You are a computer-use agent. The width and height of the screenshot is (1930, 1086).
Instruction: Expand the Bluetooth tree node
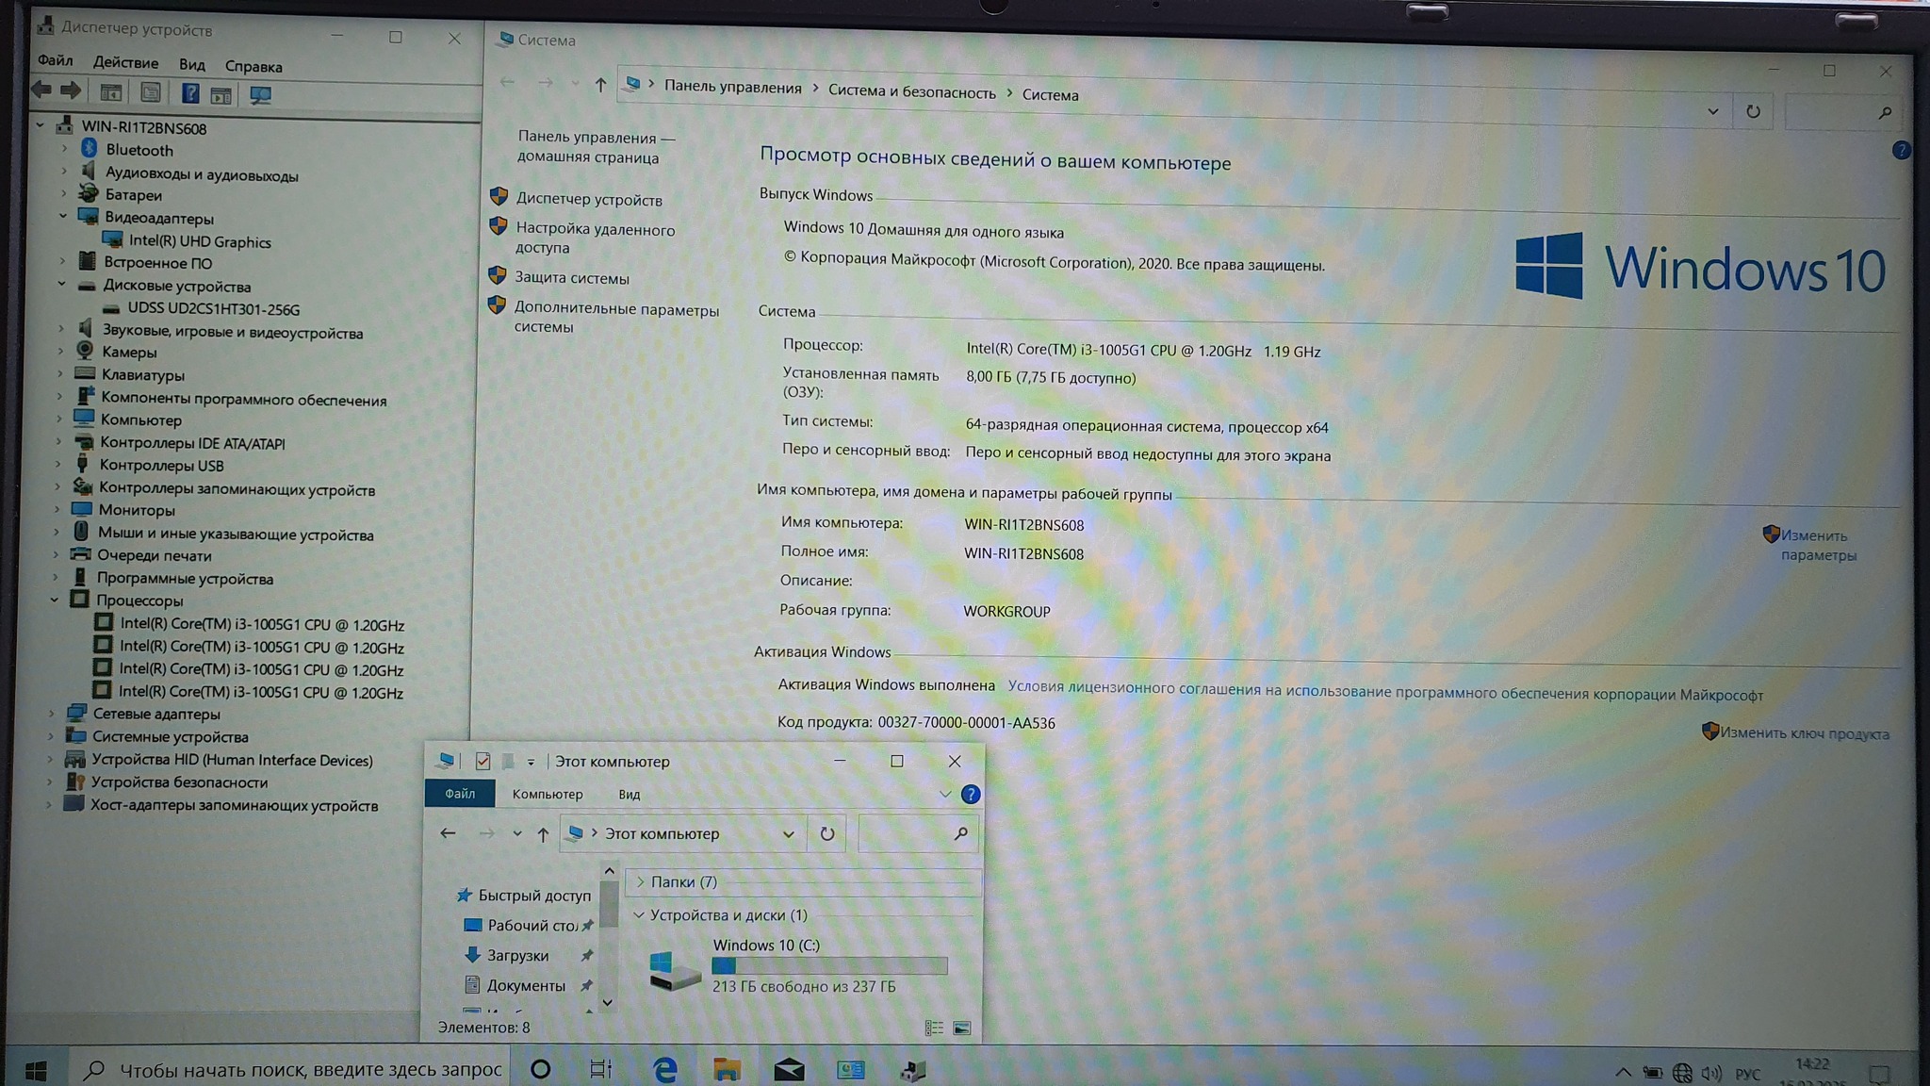coord(64,148)
